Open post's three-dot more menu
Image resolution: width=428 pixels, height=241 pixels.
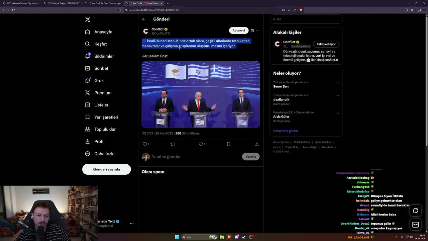coord(258,30)
